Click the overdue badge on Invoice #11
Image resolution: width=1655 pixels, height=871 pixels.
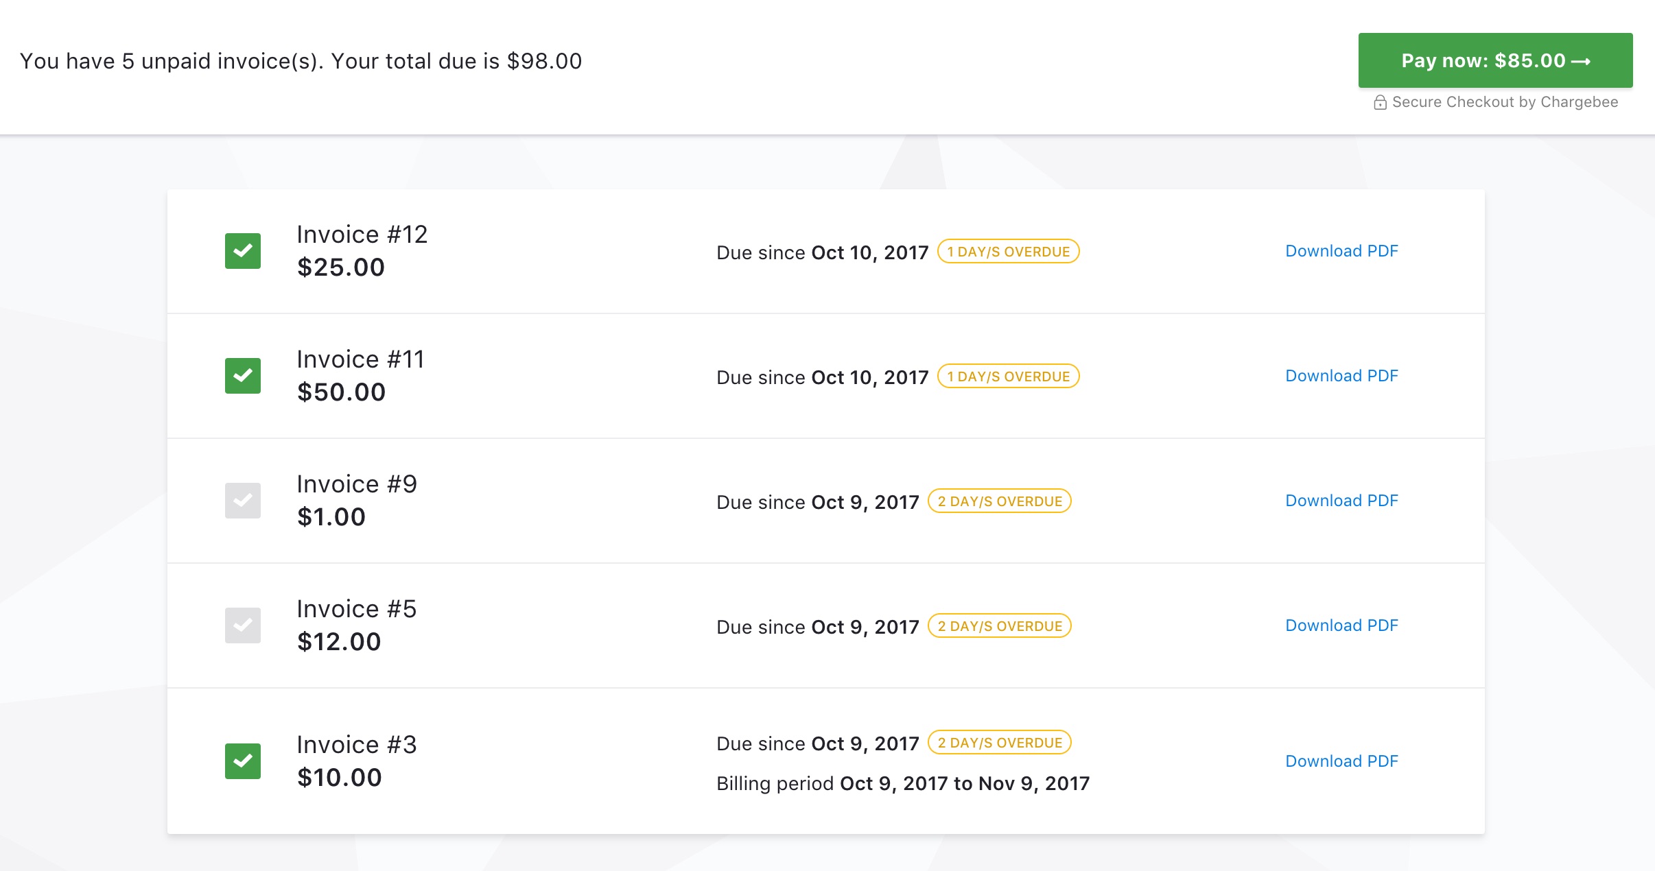tap(1008, 377)
